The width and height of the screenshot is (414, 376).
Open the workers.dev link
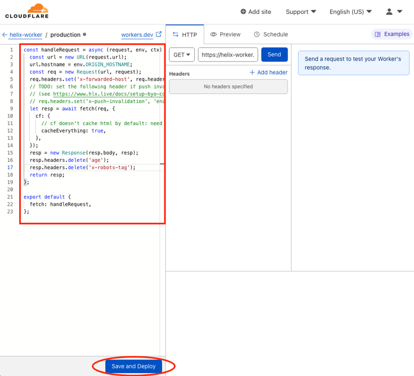pyautogui.click(x=137, y=35)
